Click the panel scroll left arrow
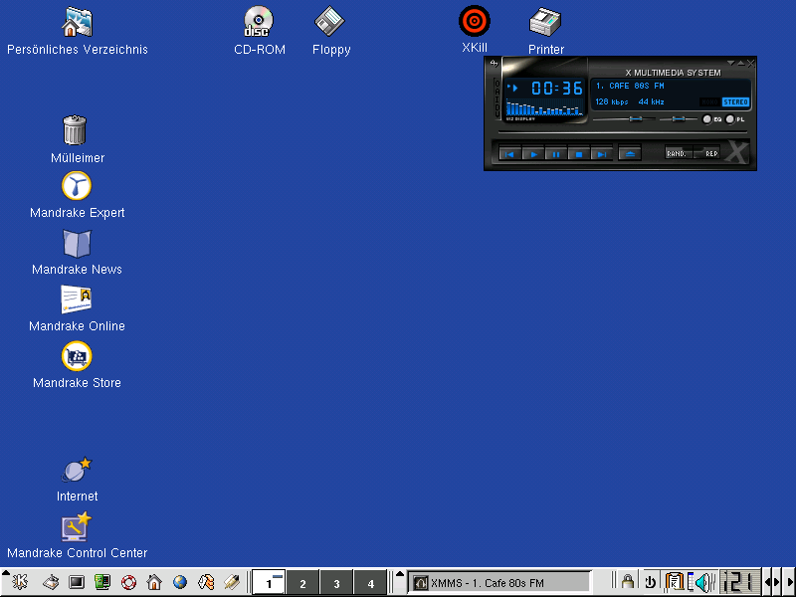The image size is (796, 597). point(767,582)
